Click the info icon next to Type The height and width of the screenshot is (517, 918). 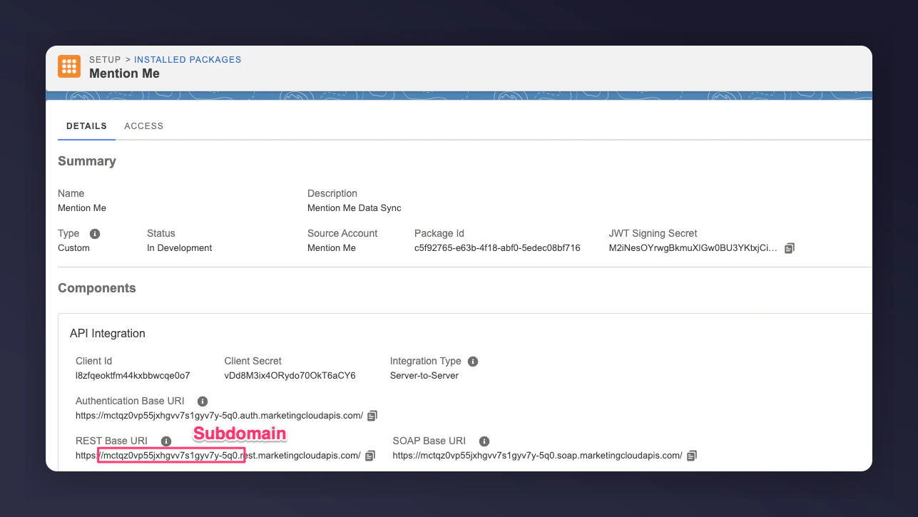pos(95,234)
